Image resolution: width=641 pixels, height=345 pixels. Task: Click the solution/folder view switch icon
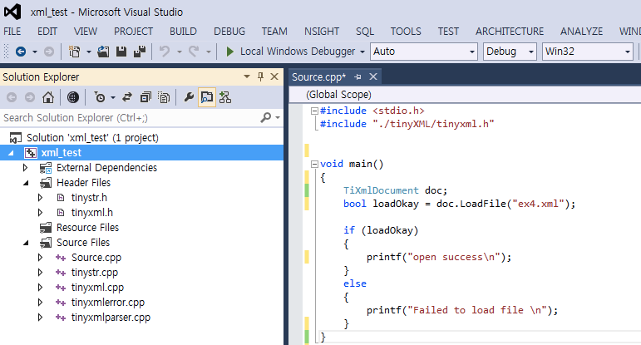click(x=73, y=97)
